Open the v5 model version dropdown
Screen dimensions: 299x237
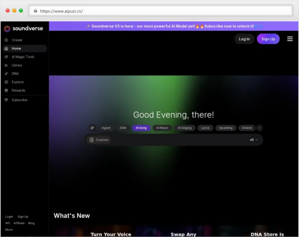[x=254, y=140]
